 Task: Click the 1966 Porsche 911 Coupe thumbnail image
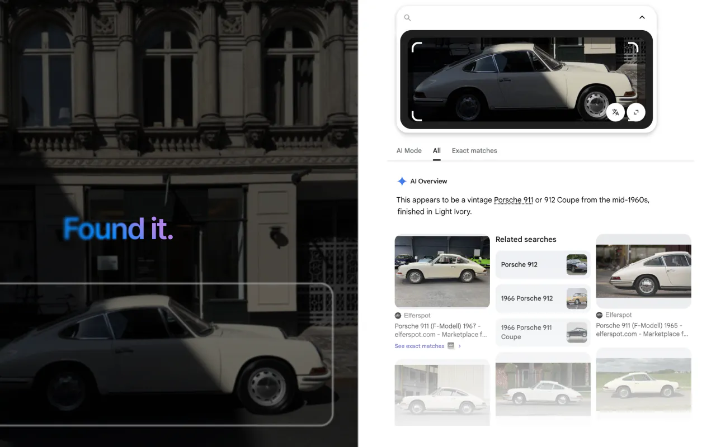577,332
